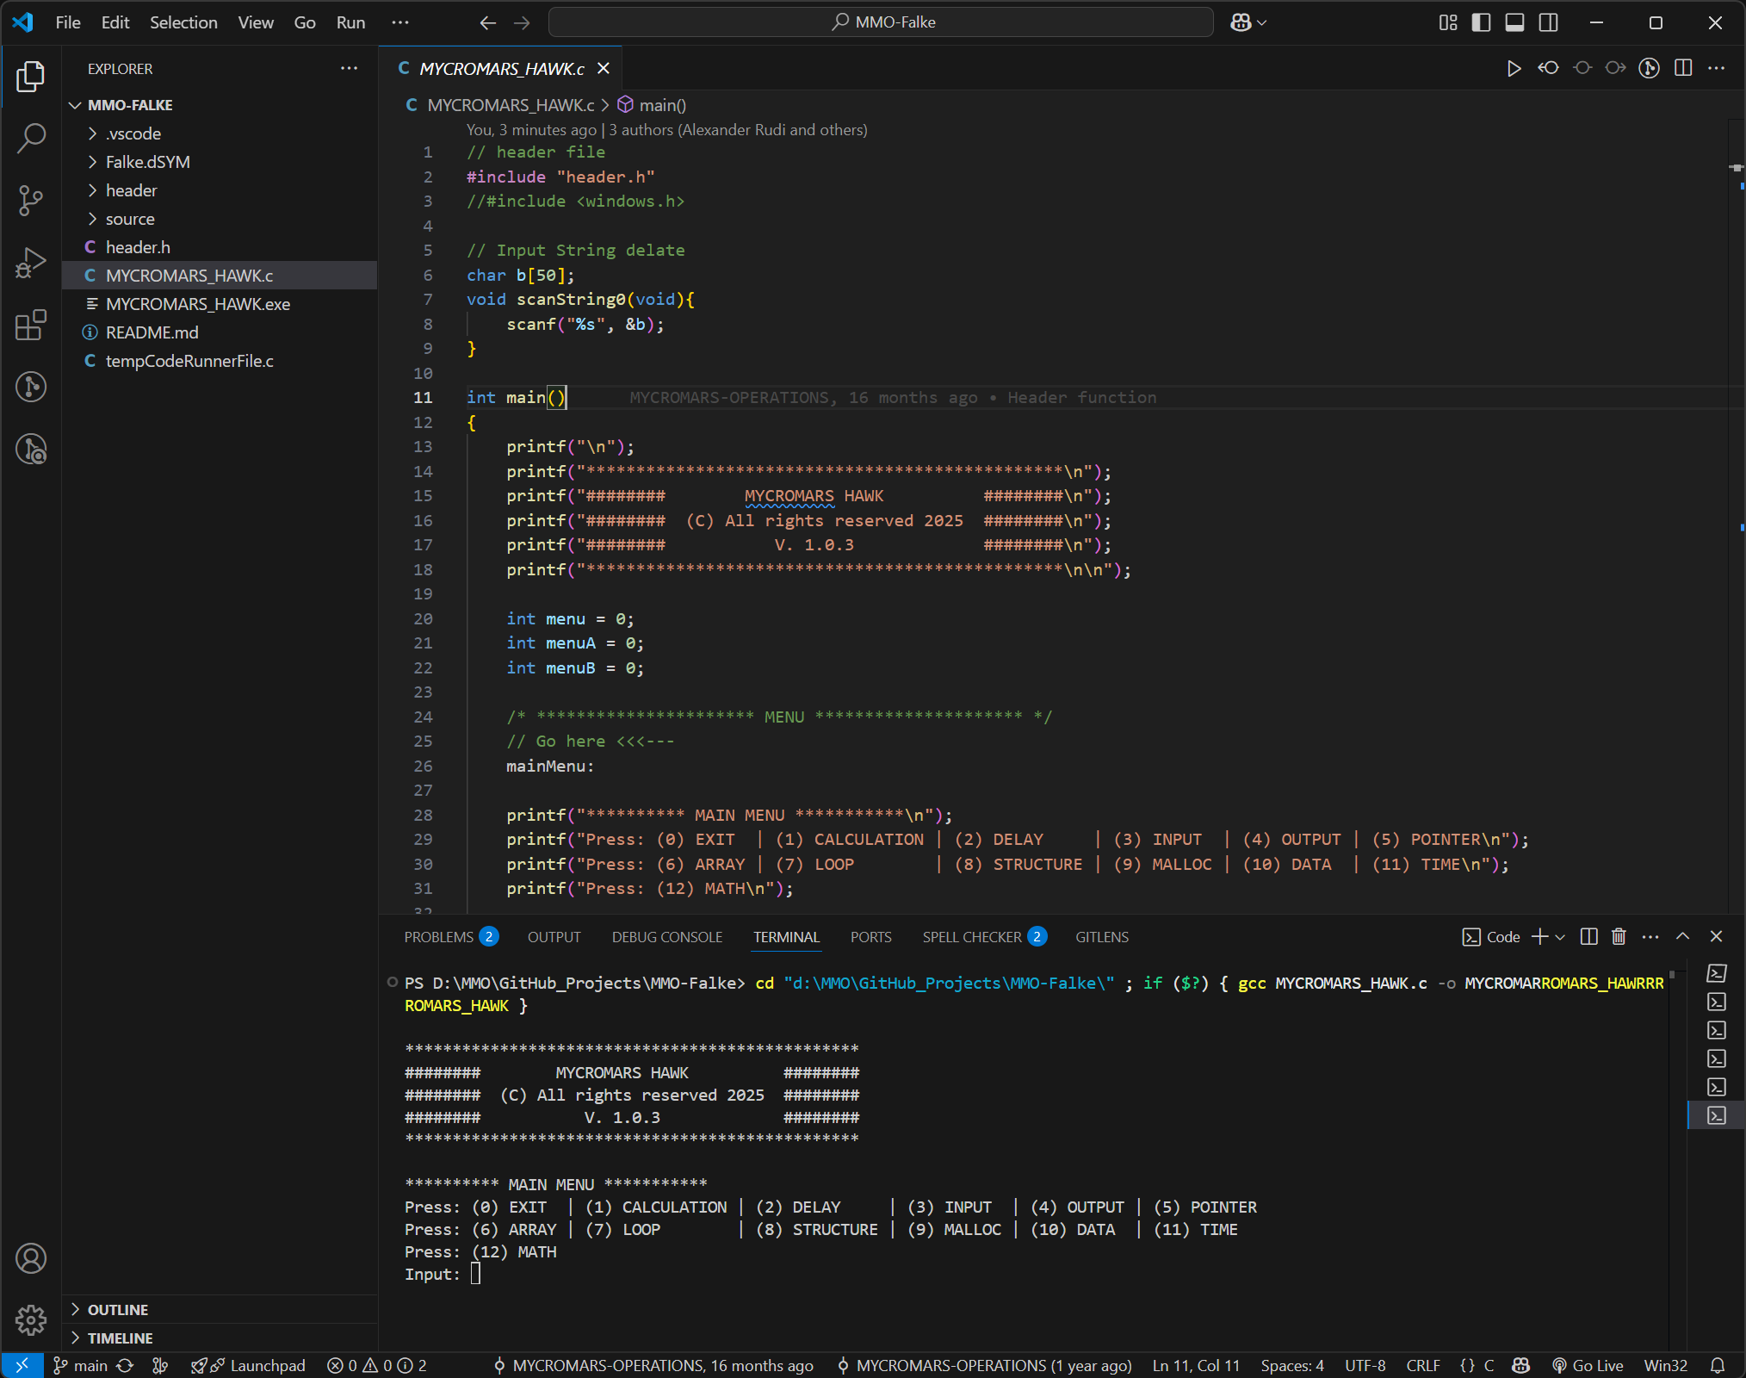Viewport: 1746px width, 1378px height.
Task: Click the MMO-Falke command center search box
Action: click(881, 22)
